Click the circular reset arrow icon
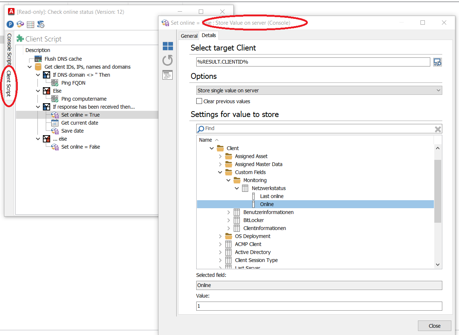The width and height of the screenshot is (459, 335). 168,60
